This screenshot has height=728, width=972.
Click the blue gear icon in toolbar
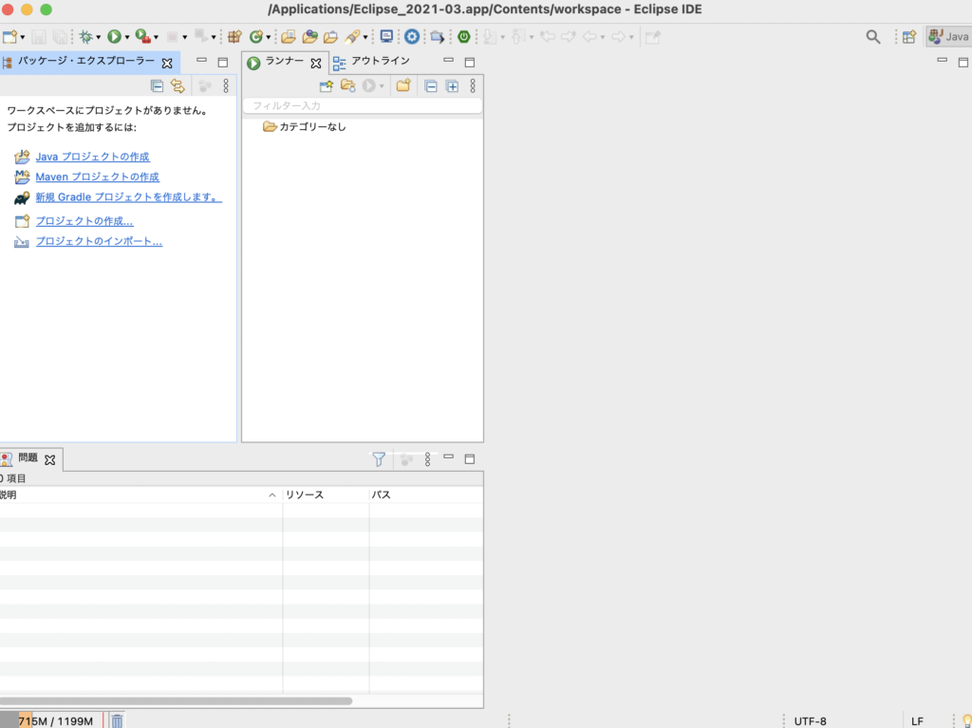[412, 37]
